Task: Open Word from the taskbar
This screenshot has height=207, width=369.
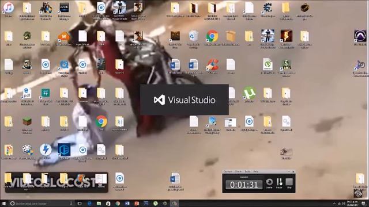Action: pos(127,204)
